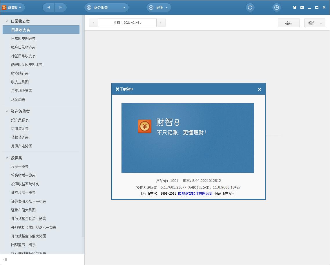The height and width of the screenshot is (265, 330).
Task: Select 标签日常收支表 report
Action: tap(23, 56)
